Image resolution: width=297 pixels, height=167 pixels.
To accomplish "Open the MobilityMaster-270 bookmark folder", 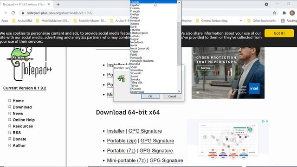I will 52,20.
